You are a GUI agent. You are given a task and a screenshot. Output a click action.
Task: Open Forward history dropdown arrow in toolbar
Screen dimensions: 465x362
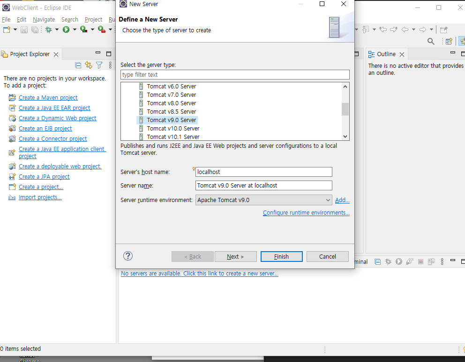click(x=432, y=29)
